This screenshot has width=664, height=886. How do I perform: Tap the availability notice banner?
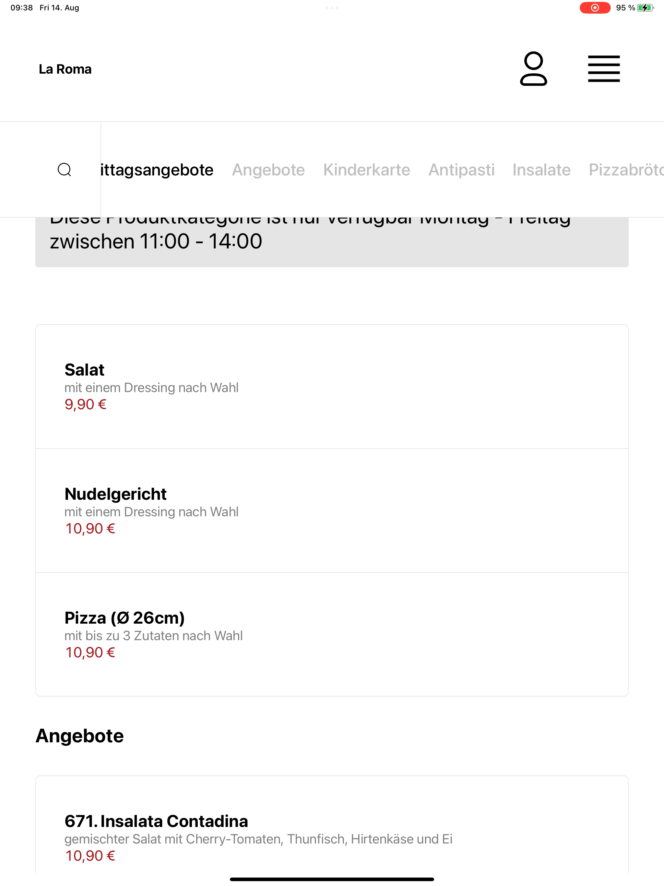[x=332, y=242]
